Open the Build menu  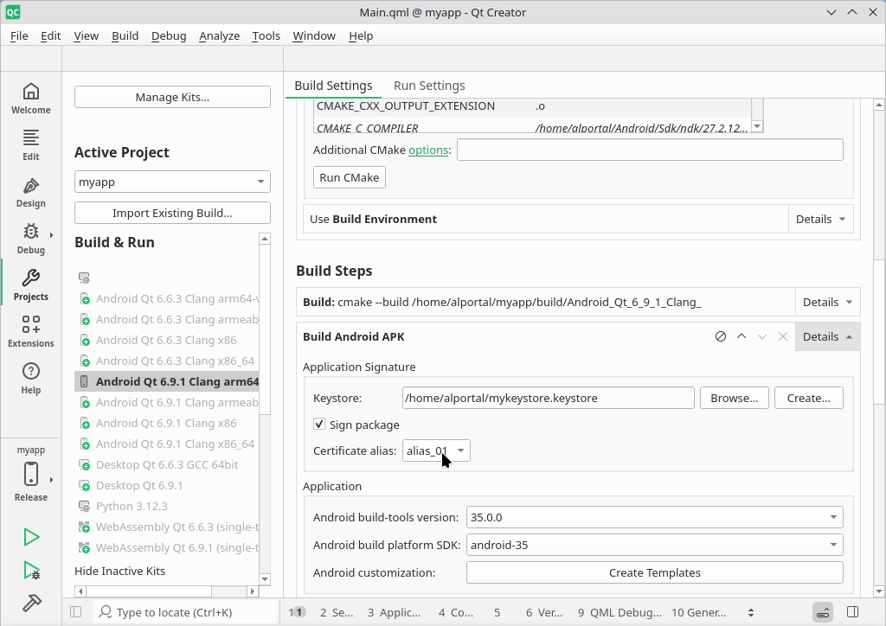point(125,35)
